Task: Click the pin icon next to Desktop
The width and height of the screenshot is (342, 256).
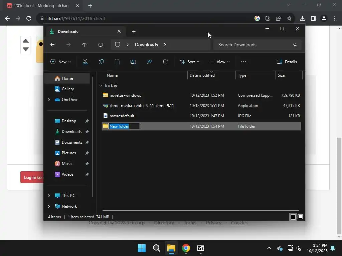Action: (87, 121)
